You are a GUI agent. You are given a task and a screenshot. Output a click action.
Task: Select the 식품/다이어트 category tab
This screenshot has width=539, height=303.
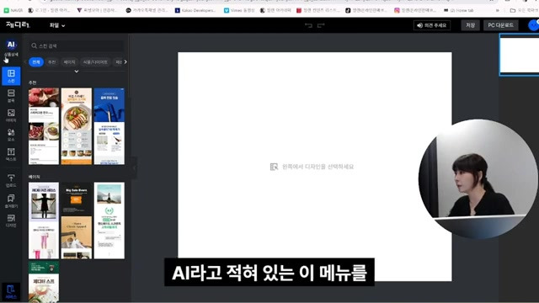click(95, 61)
